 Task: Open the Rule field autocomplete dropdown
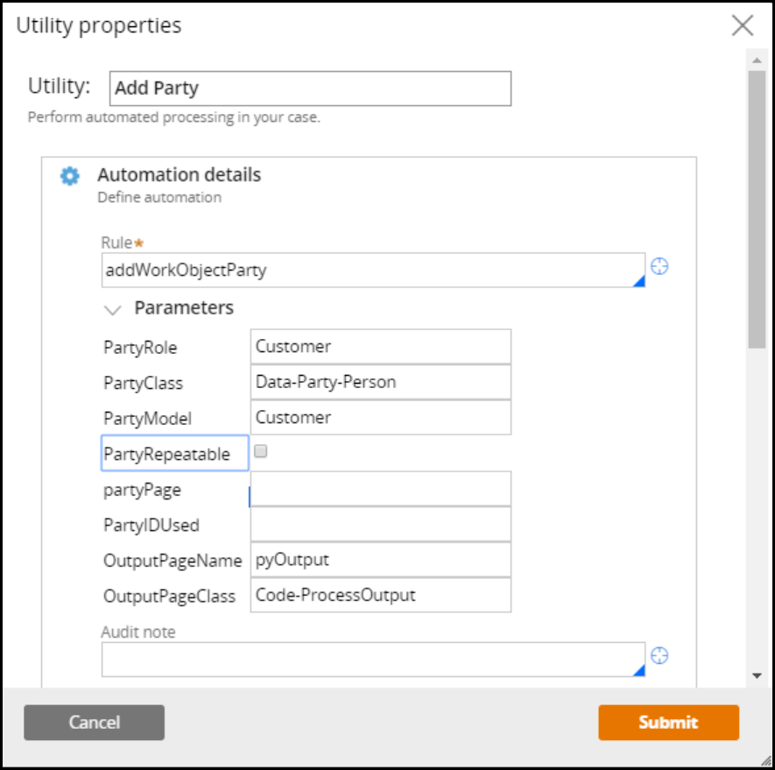pyautogui.click(x=638, y=280)
